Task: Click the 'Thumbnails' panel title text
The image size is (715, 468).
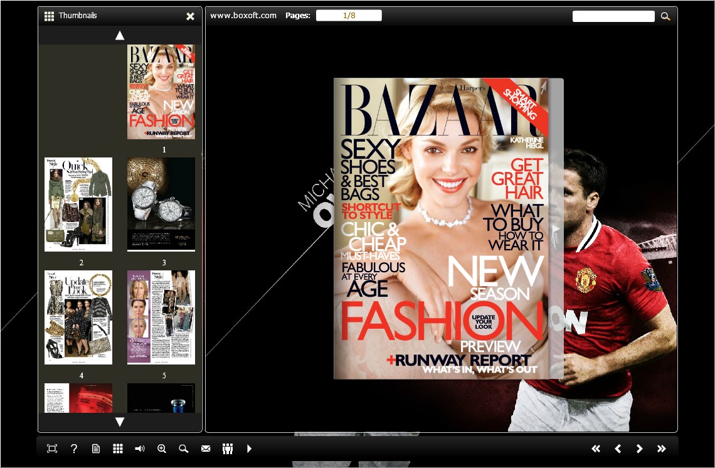Action: pyautogui.click(x=78, y=16)
